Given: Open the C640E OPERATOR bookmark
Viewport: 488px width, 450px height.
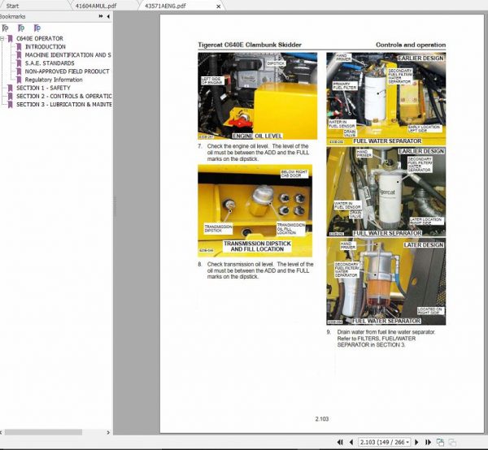Looking at the screenshot, I should point(40,38).
